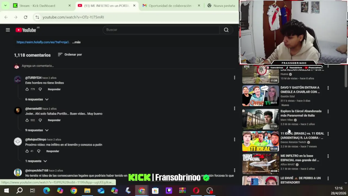Open the YouTube hamburger guide menu
Image resolution: width=348 pixels, height=196 pixels.
pos(8,30)
